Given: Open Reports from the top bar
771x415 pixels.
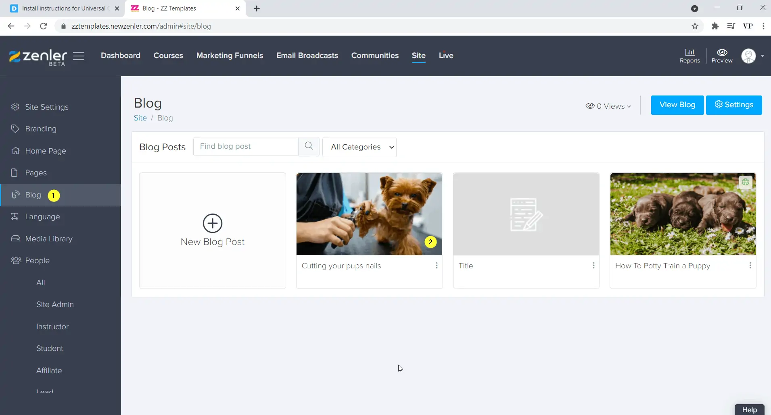Looking at the screenshot, I should click(x=690, y=55).
